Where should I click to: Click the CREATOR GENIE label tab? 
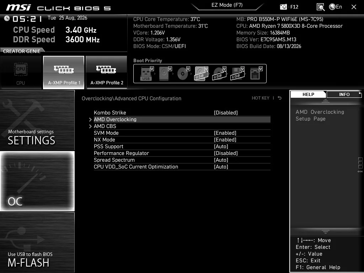click(x=22, y=51)
